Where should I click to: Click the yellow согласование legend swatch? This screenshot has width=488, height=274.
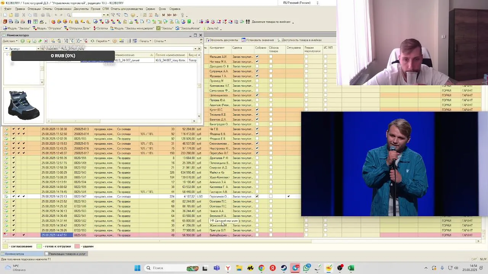5,246
